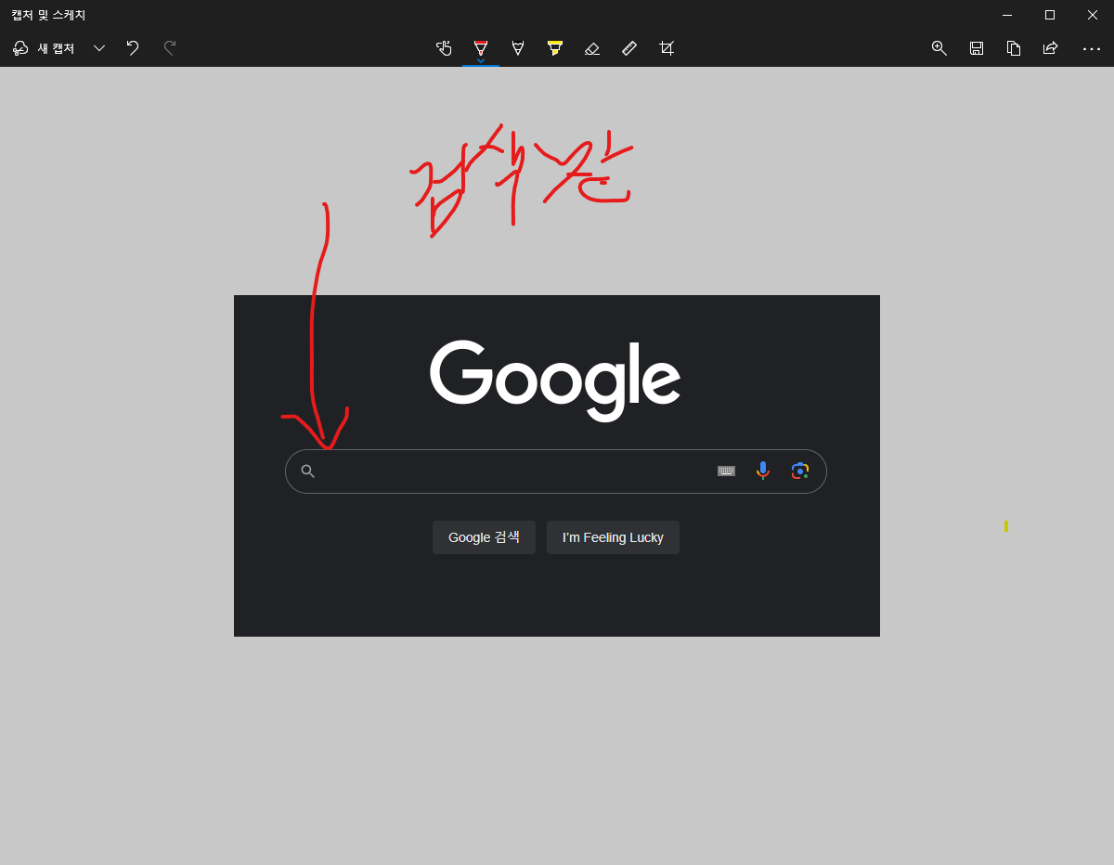Start a new capture with 새 캡처
The width and height of the screenshot is (1114, 865).
pos(44,48)
